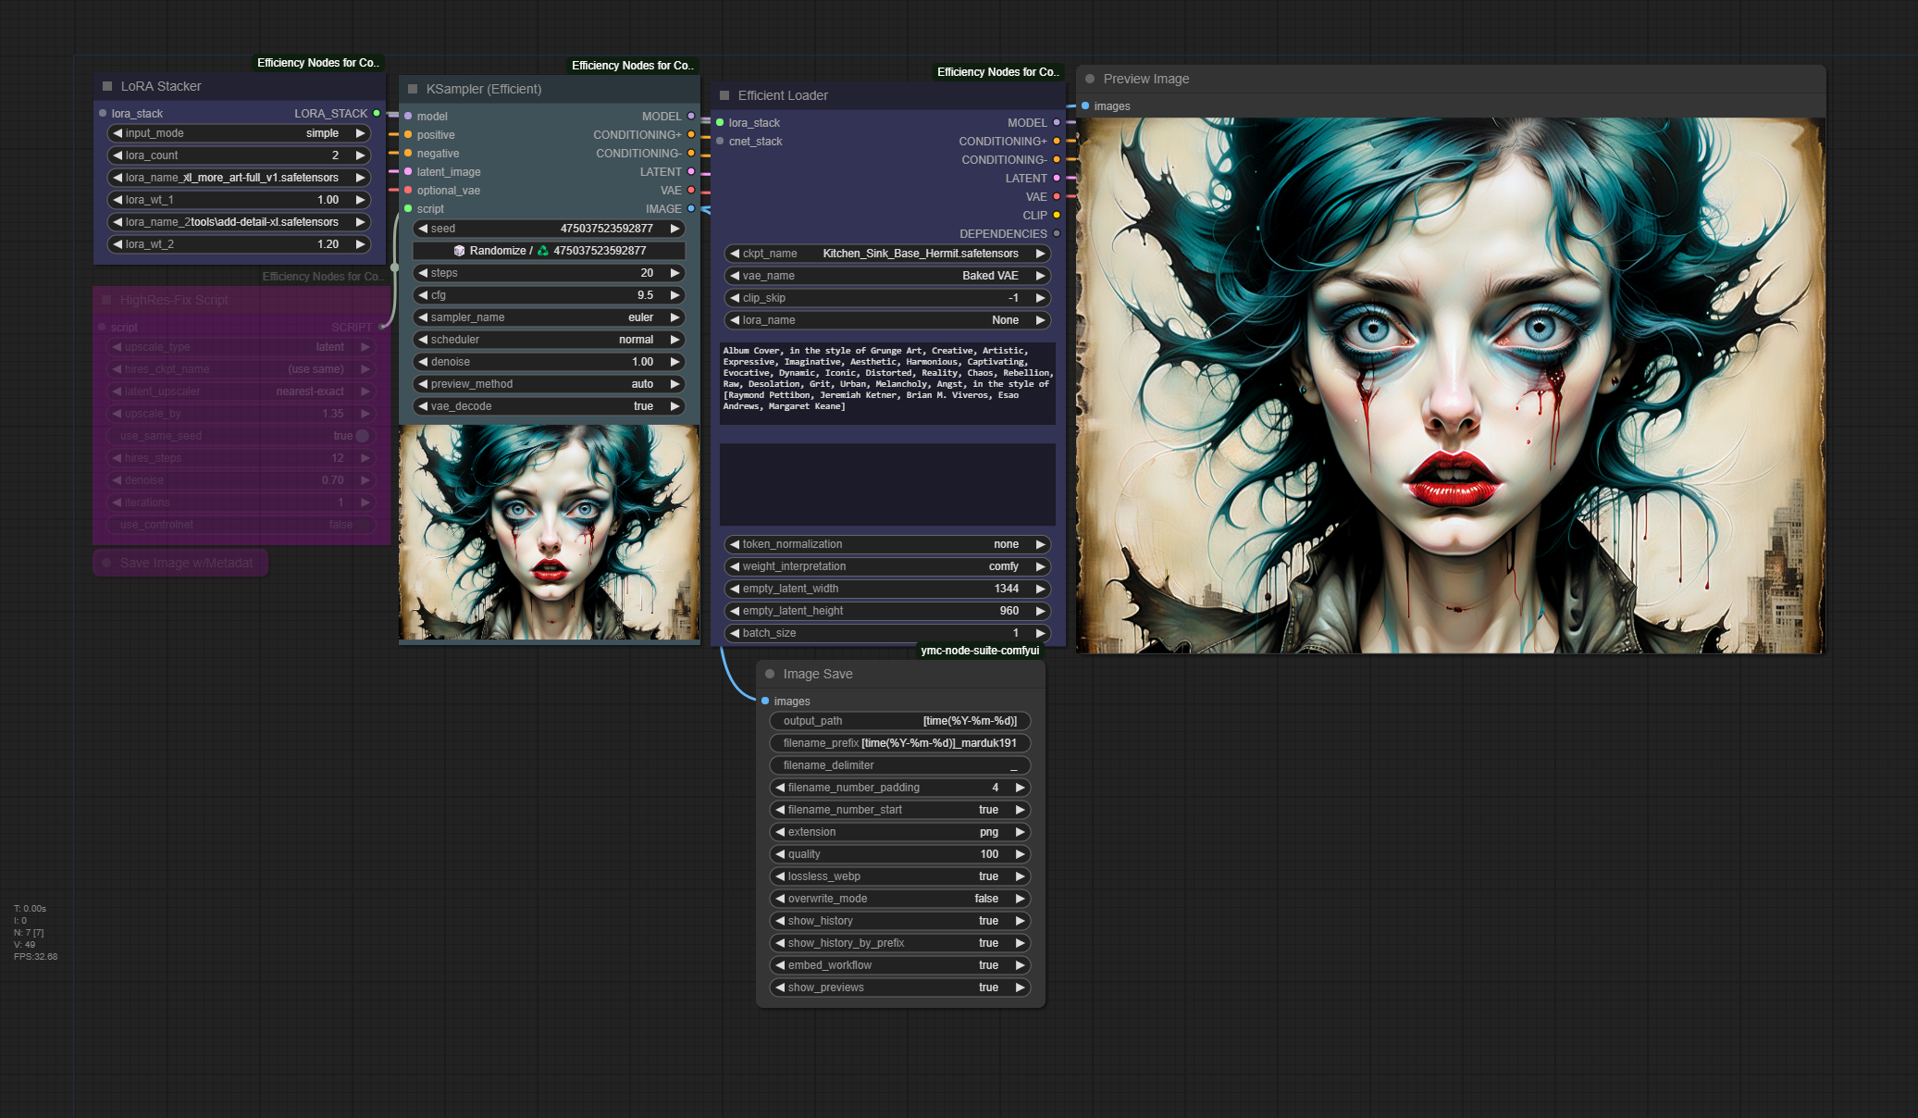The width and height of the screenshot is (1918, 1118).
Task: Open the lora_name_2 add-detail-xl dropdown
Action: point(240,222)
